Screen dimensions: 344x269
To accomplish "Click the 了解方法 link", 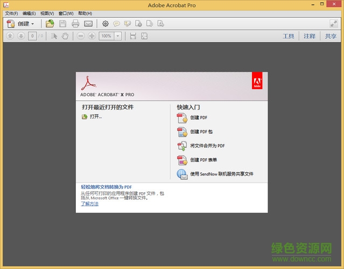I will tap(90, 204).
